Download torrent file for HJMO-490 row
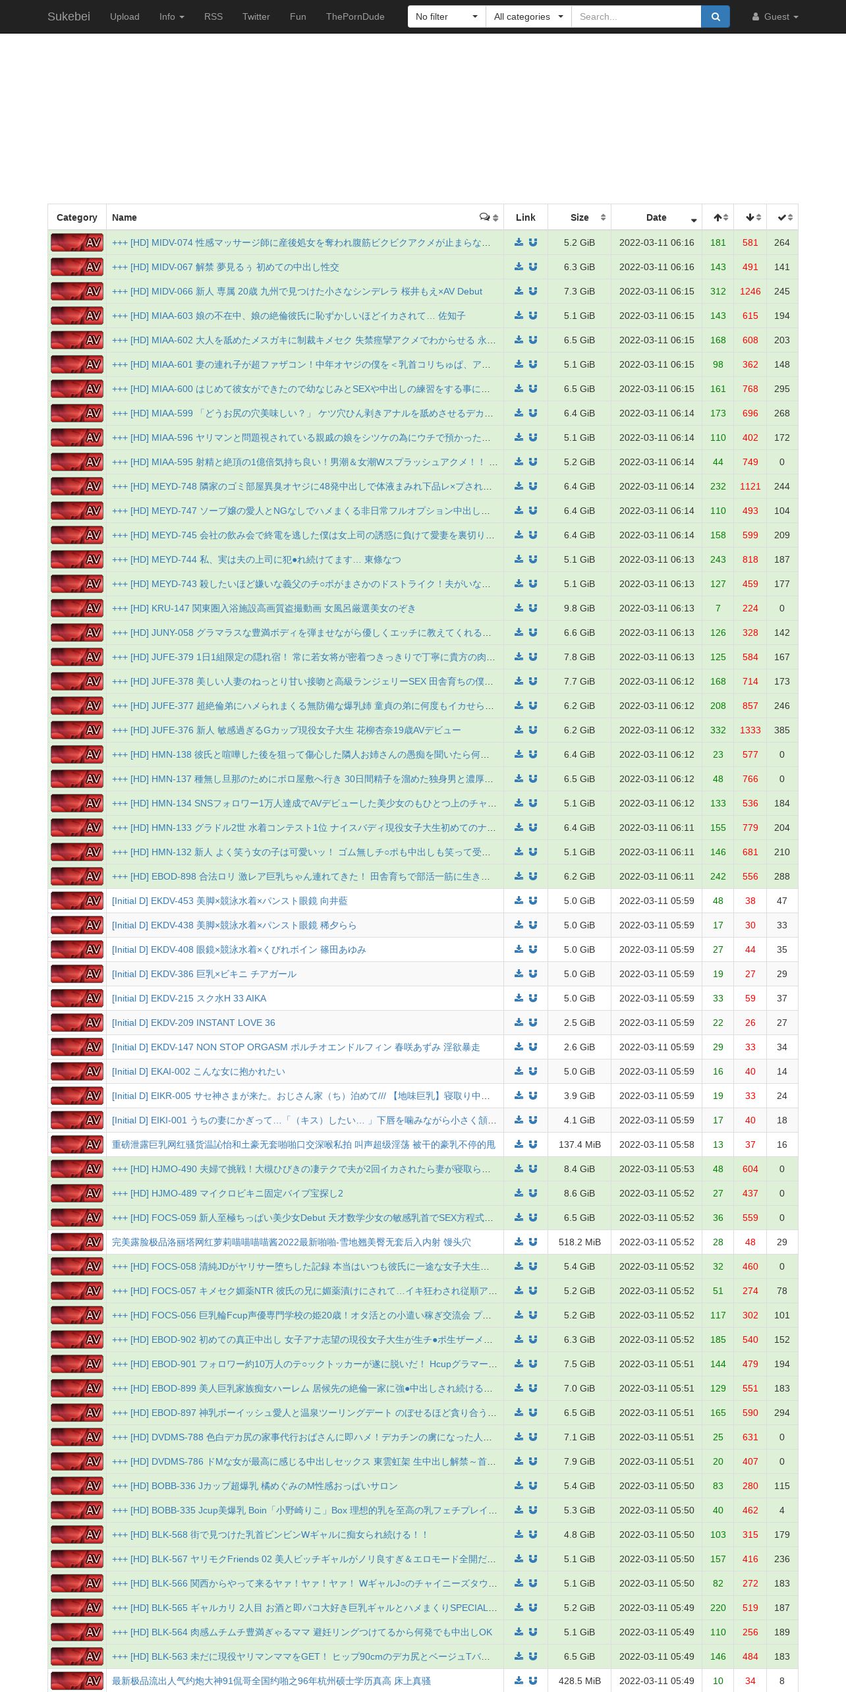This screenshot has height=1692, width=846. [x=519, y=1169]
